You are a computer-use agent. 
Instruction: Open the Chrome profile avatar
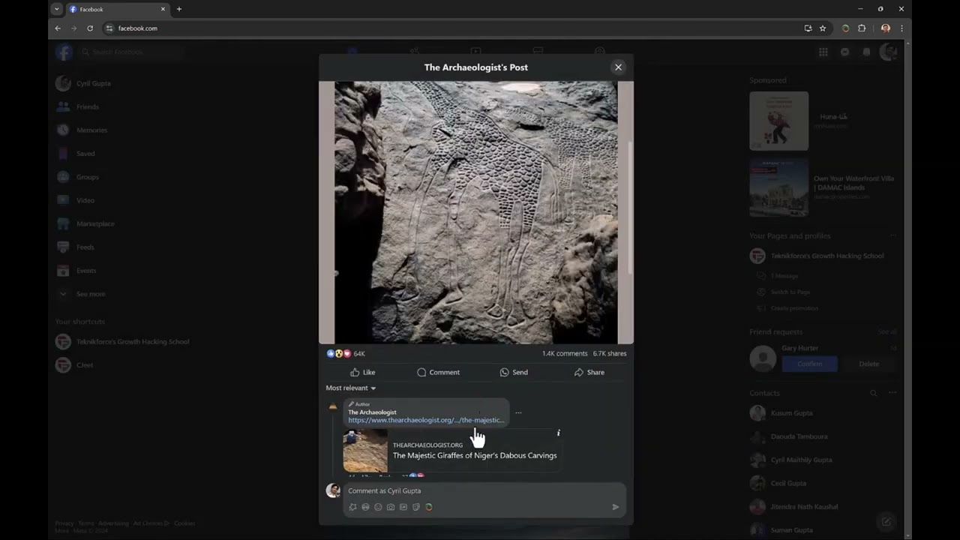pyautogui.click(x=886, y=28)
